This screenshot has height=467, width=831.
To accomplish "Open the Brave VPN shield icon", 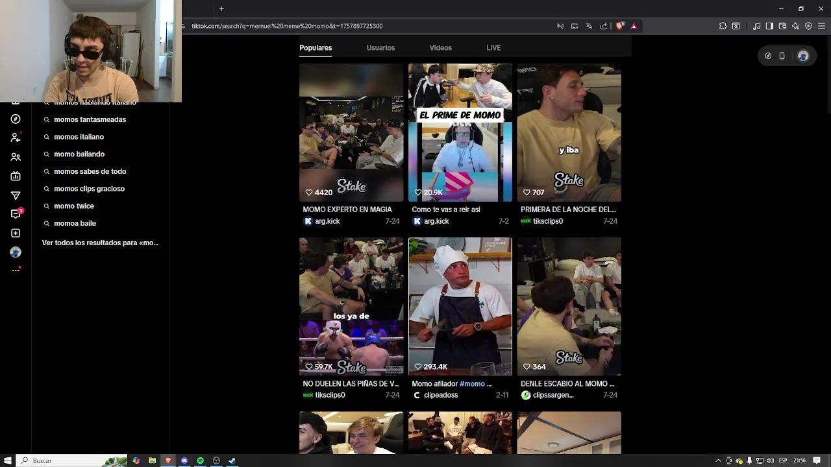I will click(x=808, y=26).
